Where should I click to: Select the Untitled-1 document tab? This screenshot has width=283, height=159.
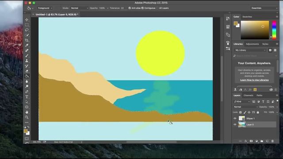click(57, 15)
